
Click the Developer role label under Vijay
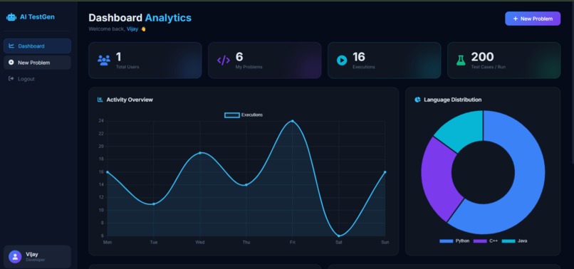click(x=36, y=260)
